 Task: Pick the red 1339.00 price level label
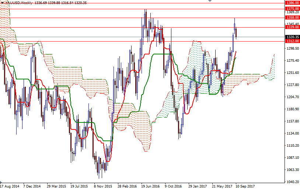click(x=292, y=27)
